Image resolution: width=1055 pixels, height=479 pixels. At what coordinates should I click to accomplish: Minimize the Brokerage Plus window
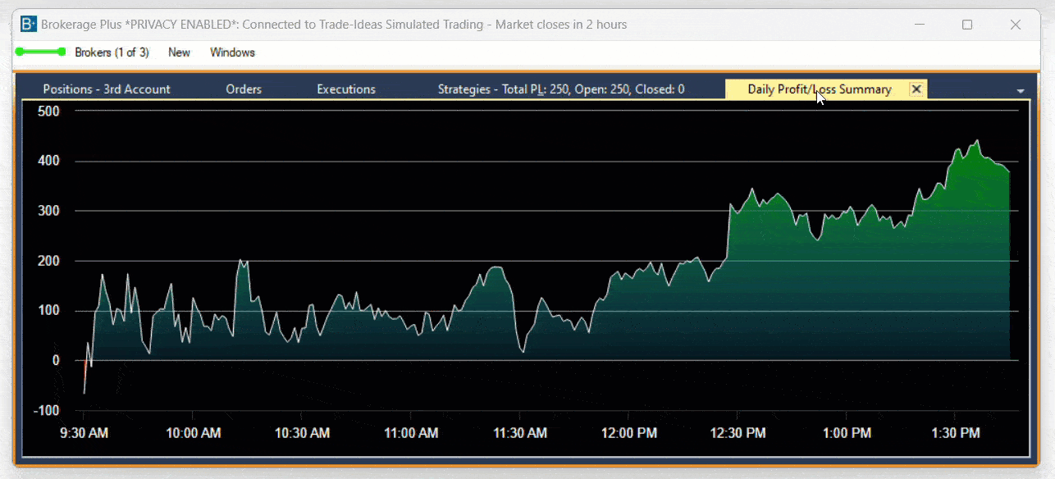pos(920,25)
